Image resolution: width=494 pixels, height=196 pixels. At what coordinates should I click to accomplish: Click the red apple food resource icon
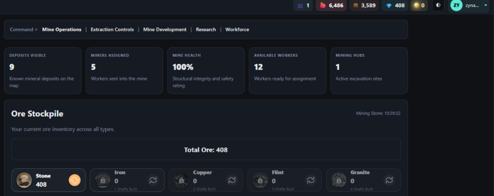pyautogui.click(x=323, y=5)
